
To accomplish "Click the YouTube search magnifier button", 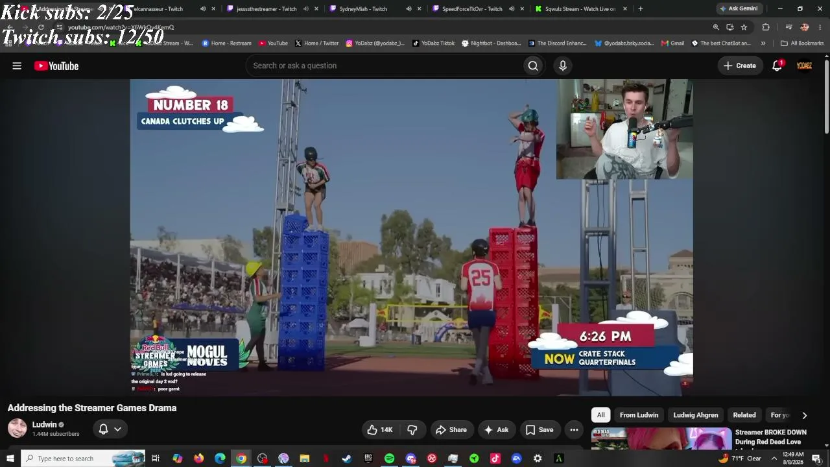I will click(x=533, y=66).
